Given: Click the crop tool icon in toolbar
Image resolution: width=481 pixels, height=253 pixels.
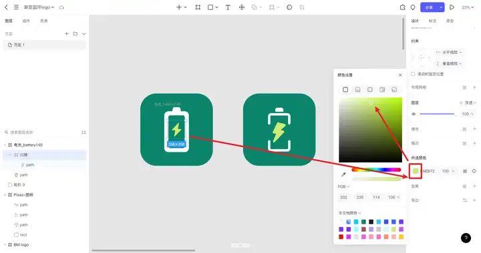Looking at the screenshot, I should [x=302, y=7].
